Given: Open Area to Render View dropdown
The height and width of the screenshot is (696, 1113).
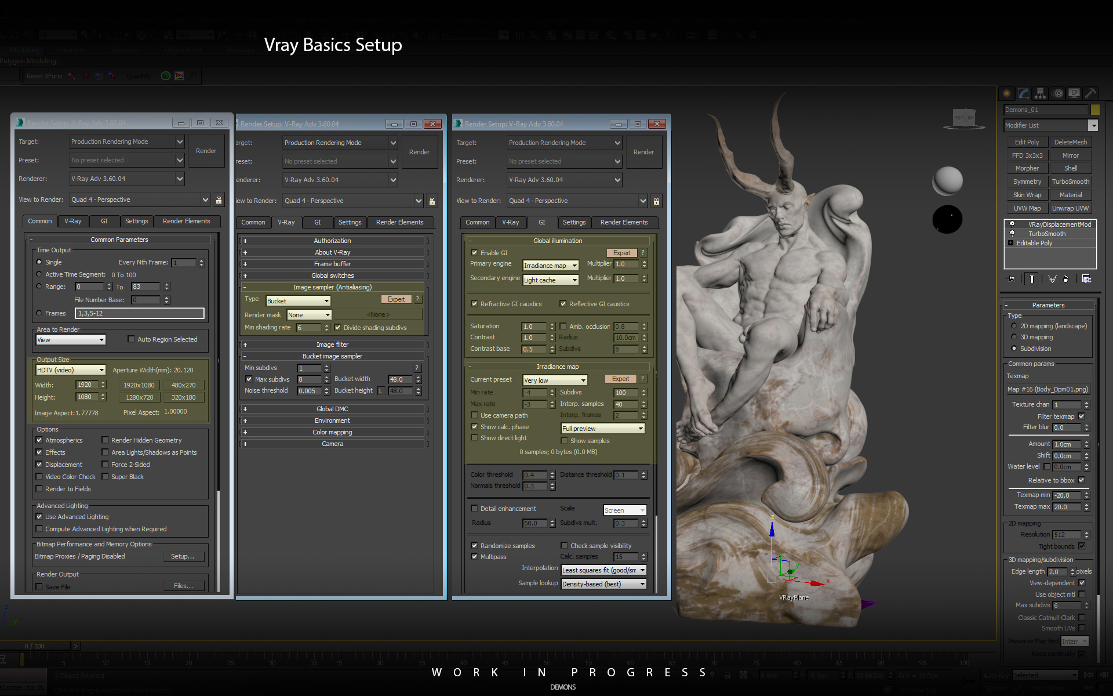Looking at the screenshot, I should click(x=71, y=340).
